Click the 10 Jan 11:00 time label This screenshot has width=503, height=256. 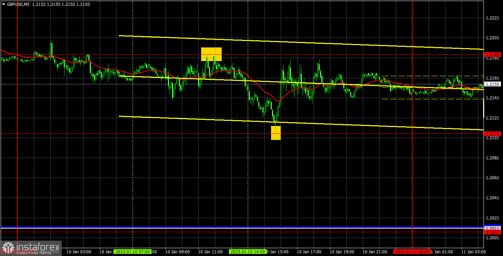click(x=210, y=252)
